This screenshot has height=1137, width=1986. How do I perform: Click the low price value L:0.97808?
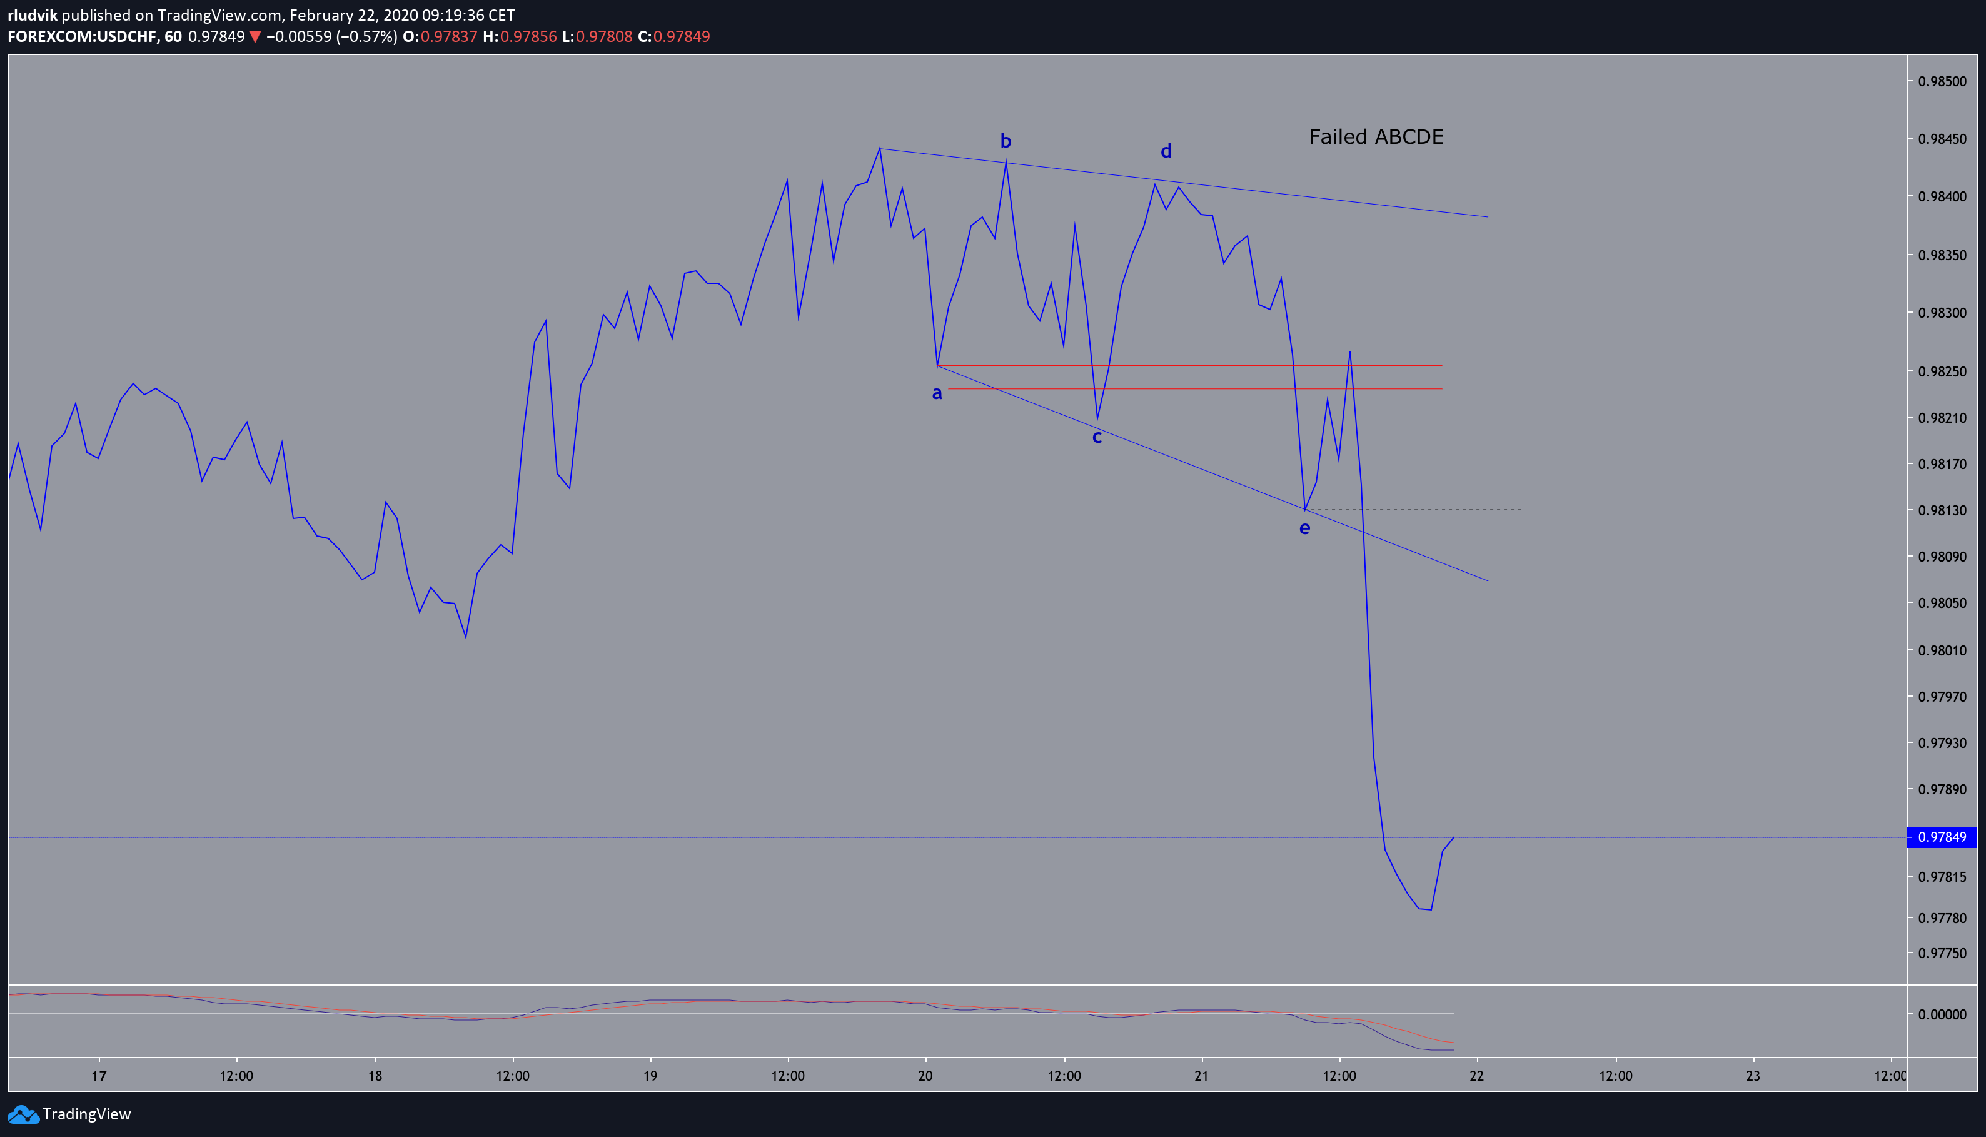click(597, 37)
